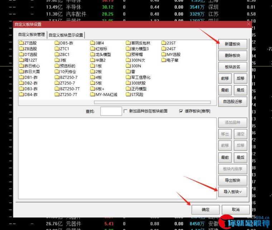The height and width of the screenshot is (230, 272).
Task: Select the 电子辈 folder icon
Action: 164,60
